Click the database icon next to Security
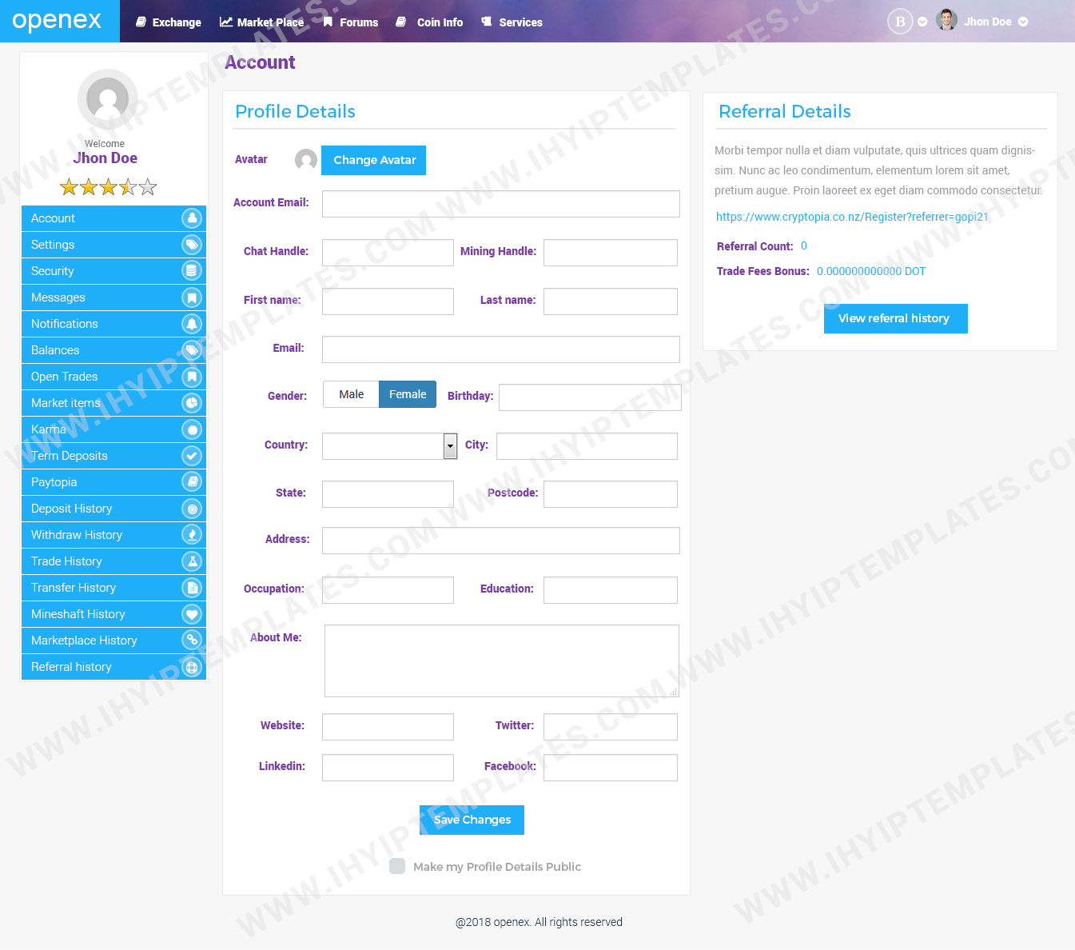 [192, 271]
